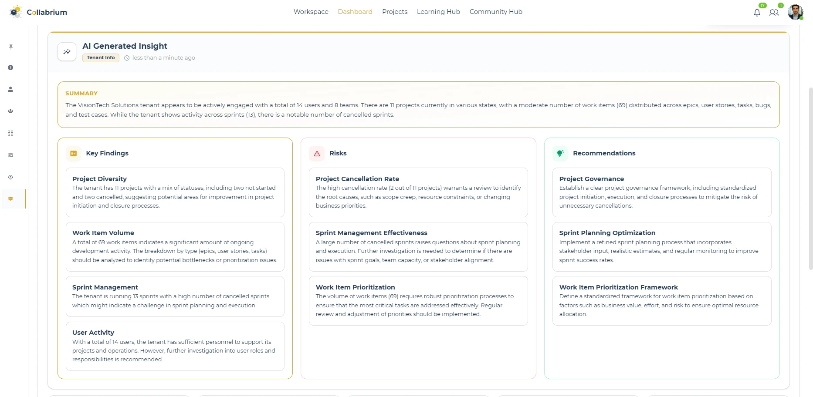
Task: Click the SUMMARY label
Action: click(x=81, y=94)
